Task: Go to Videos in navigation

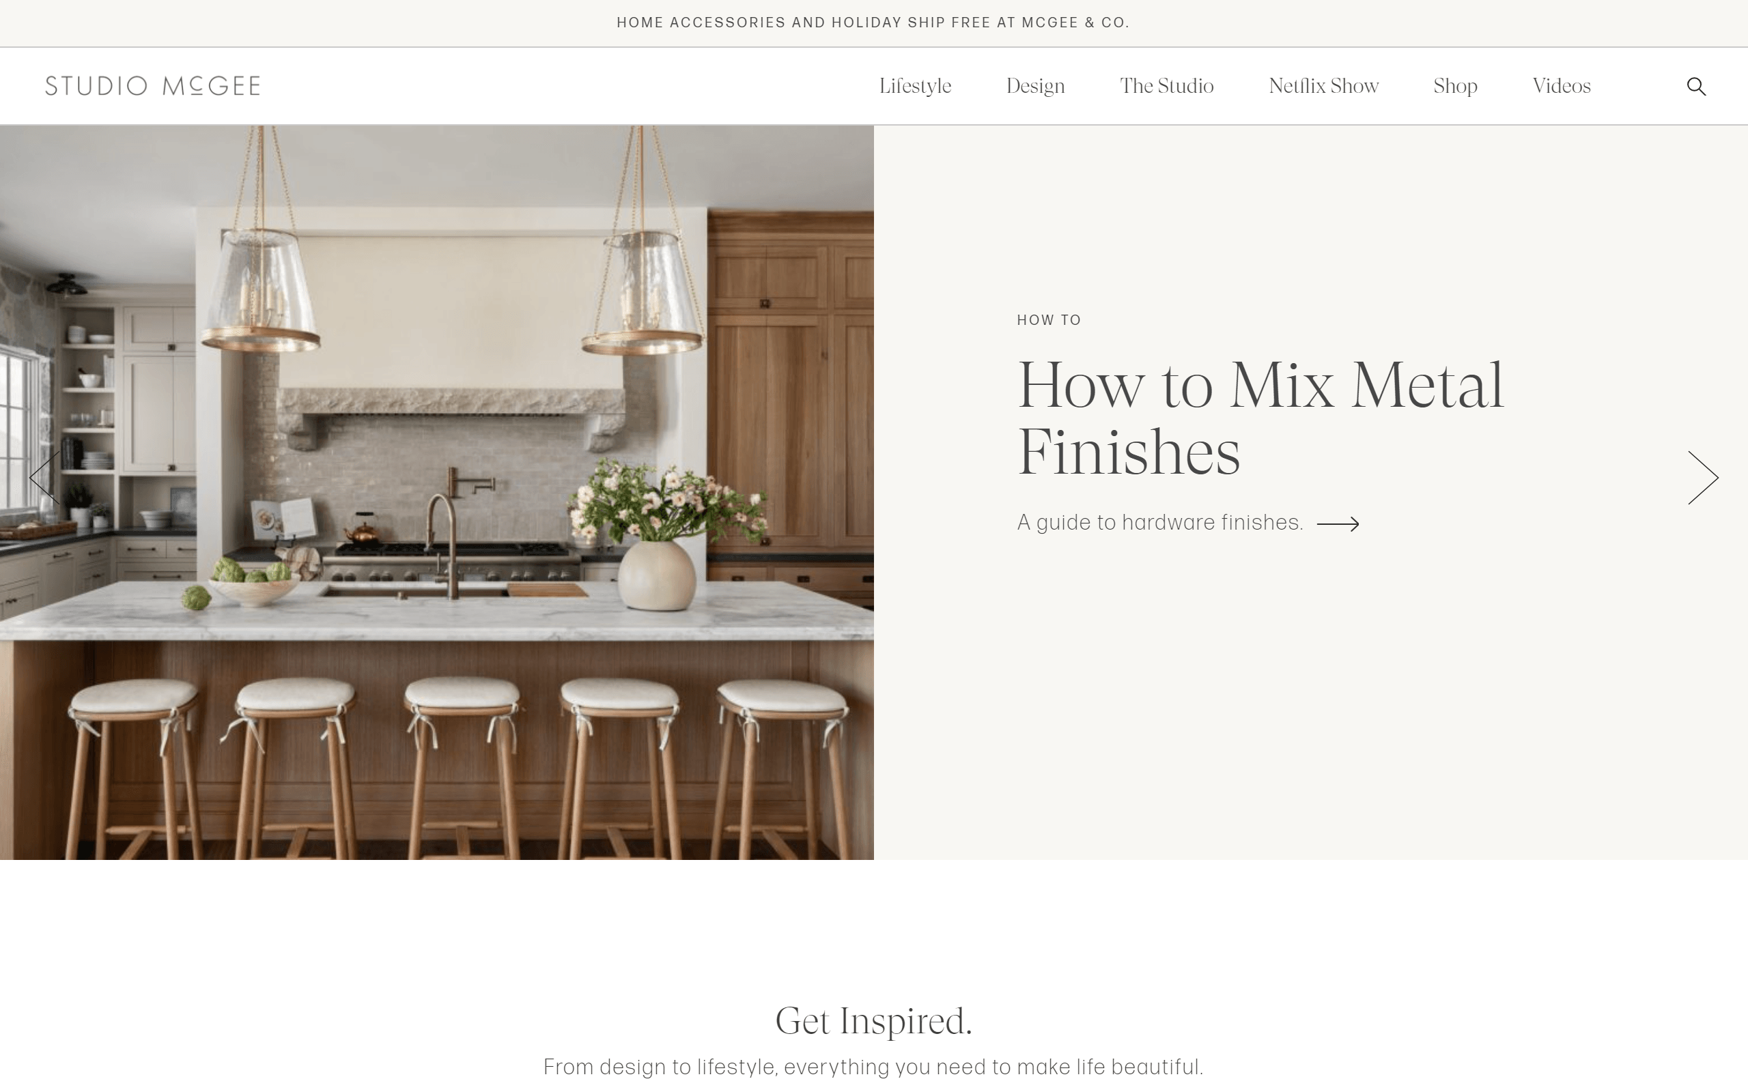Action: point(1562,86)
